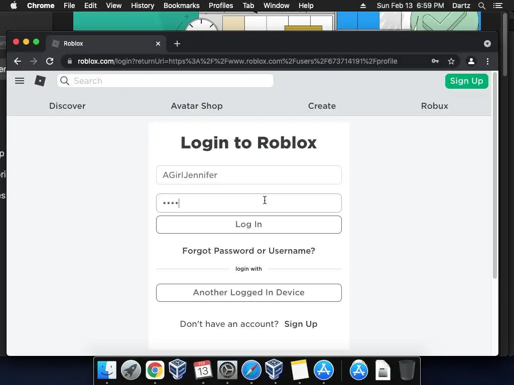The height and width of the screenshot is (385, 514).
Task: Focus the username field with AGirlJennifer
Action: tap(249, 175)
